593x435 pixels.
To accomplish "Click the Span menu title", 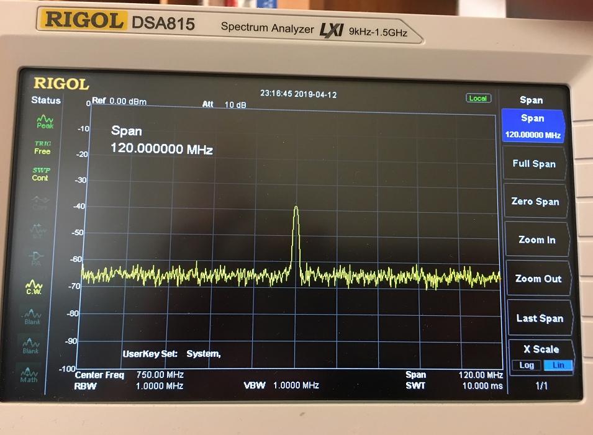I will pos(532,100).
